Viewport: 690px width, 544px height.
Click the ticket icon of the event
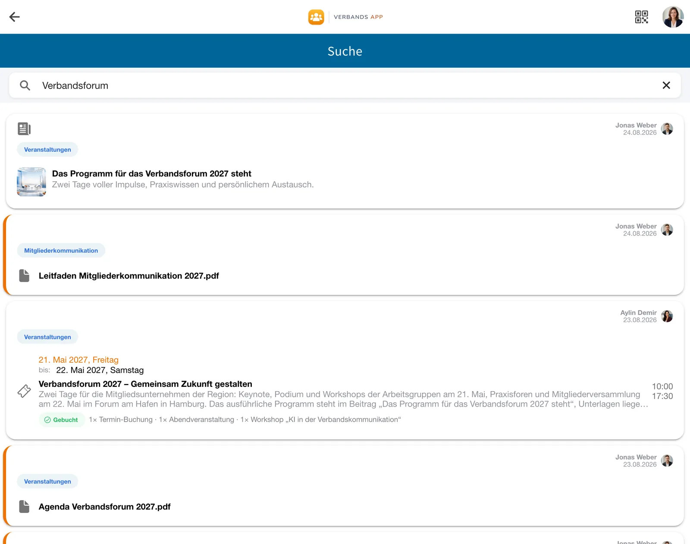tap(24, 391)
